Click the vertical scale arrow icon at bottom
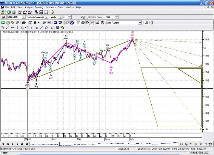This screenshot has height=155, width=214. click(x=191, y=144)
